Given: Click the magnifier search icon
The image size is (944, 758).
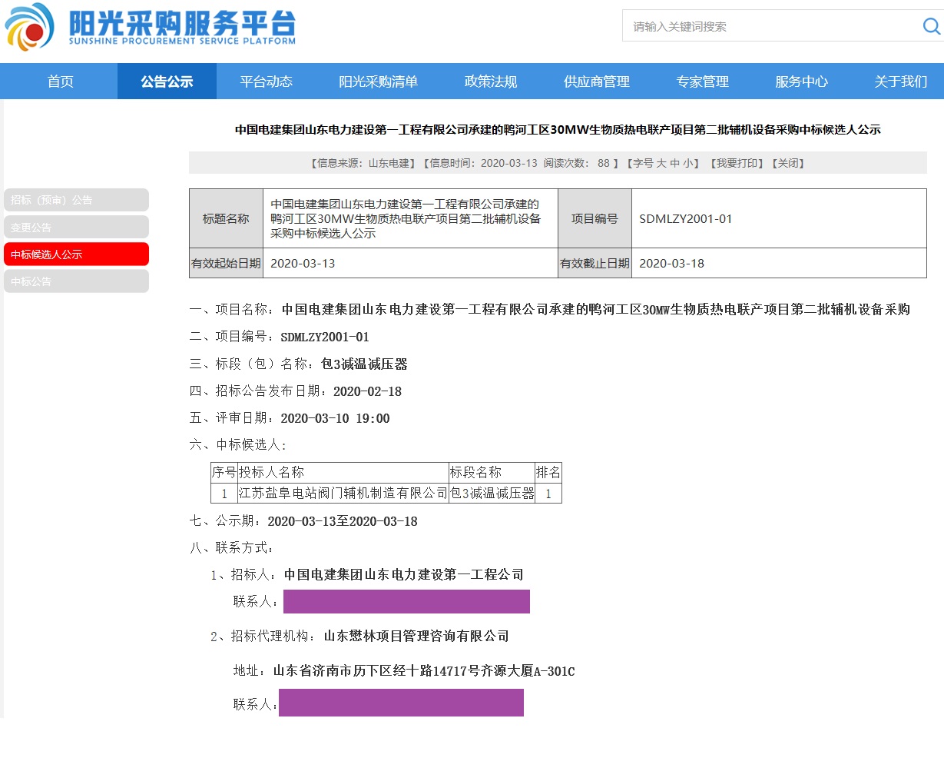Looking at the screenshot, I should [931, 26].
